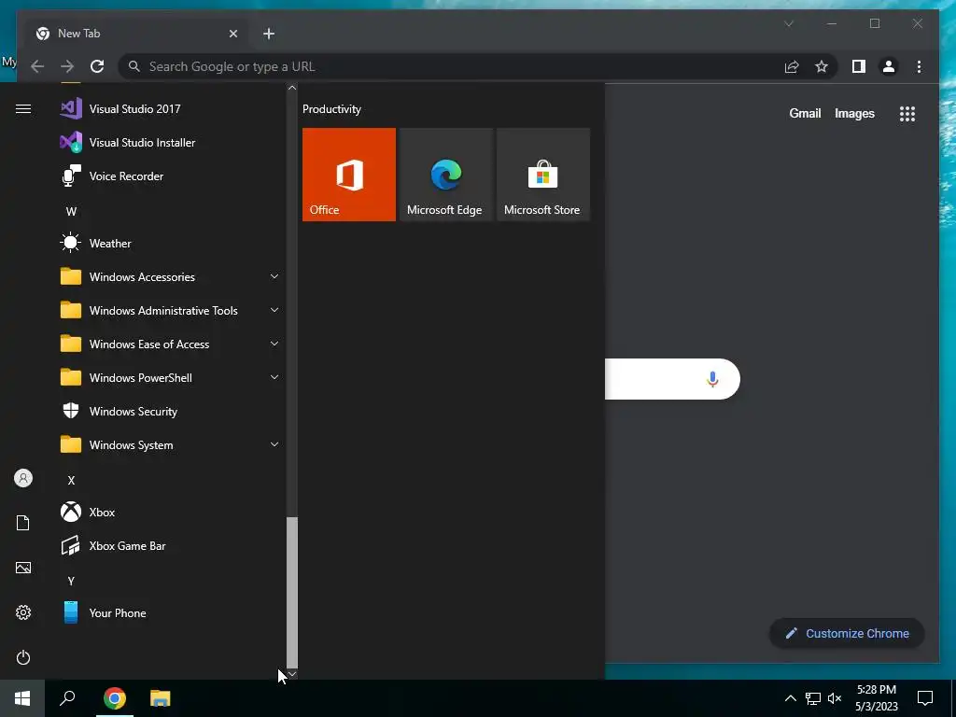Viewport: 956px width, 717px height.
Task: Jump to letter Y in the app list
Action: point(71,581)
